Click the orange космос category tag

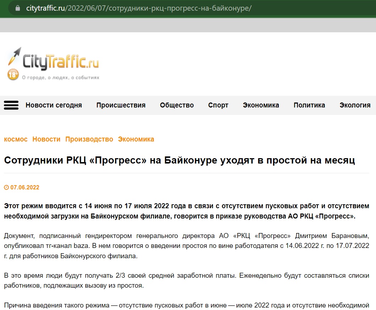pyautogui.click(x=16, y=139)
